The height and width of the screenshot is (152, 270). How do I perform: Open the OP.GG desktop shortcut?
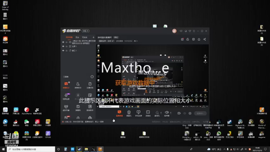[x=48, y=134]
